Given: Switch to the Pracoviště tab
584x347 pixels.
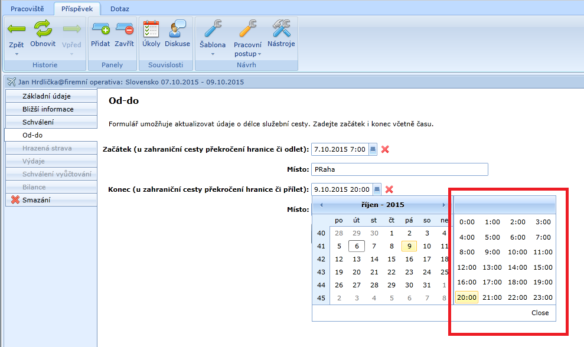Looking at the screenshot, I should click(x=27, y=9).
